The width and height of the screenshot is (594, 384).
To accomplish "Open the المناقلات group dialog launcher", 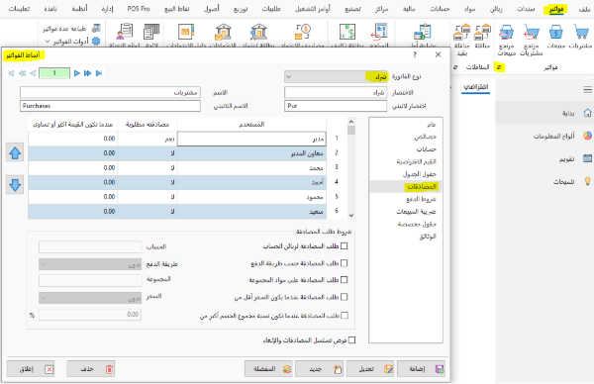I will point(455,67).
